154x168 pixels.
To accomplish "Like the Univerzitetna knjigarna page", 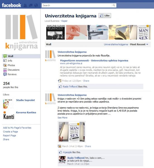I will tap(105, 16).
